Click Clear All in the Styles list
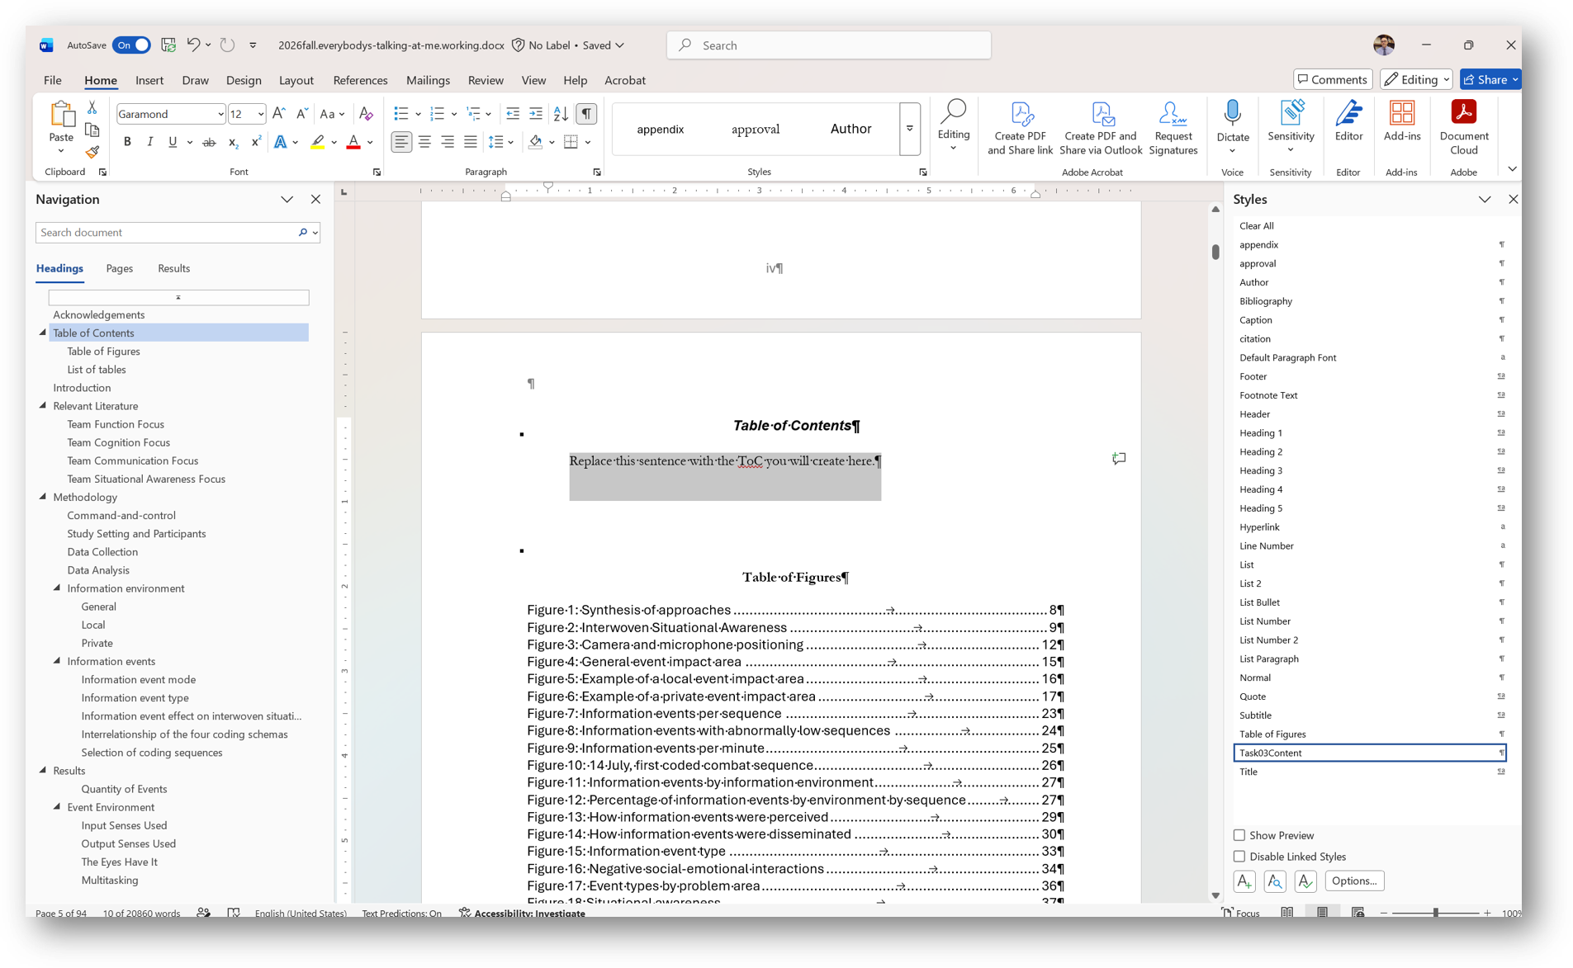This screenshot has height=968, width=1573. (x=1256, y=225)
